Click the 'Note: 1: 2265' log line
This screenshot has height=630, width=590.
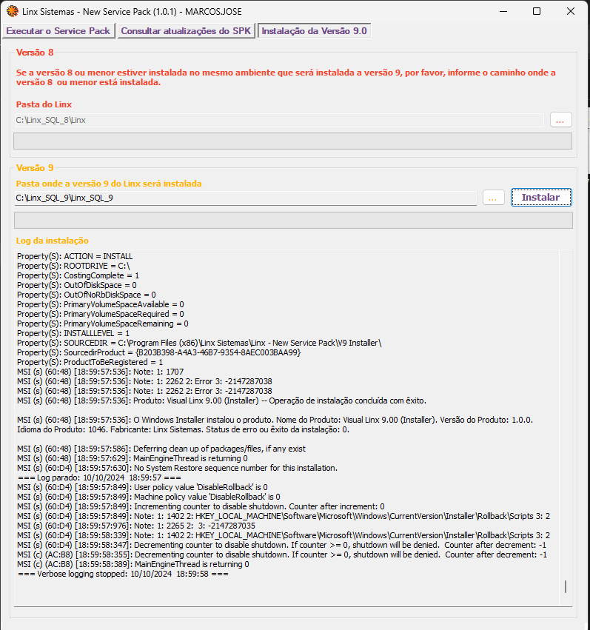(x=136, y=526)
